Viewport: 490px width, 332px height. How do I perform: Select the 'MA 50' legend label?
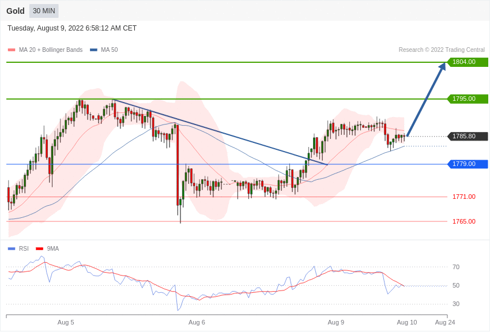click(110, 50)
